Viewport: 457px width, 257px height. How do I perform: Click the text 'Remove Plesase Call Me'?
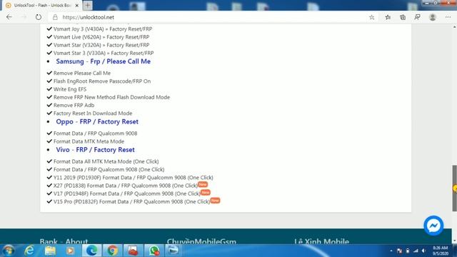pyautogui.click(x=82, y=73)
